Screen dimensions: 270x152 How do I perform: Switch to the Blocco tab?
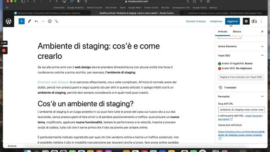(x=237, y=32)
